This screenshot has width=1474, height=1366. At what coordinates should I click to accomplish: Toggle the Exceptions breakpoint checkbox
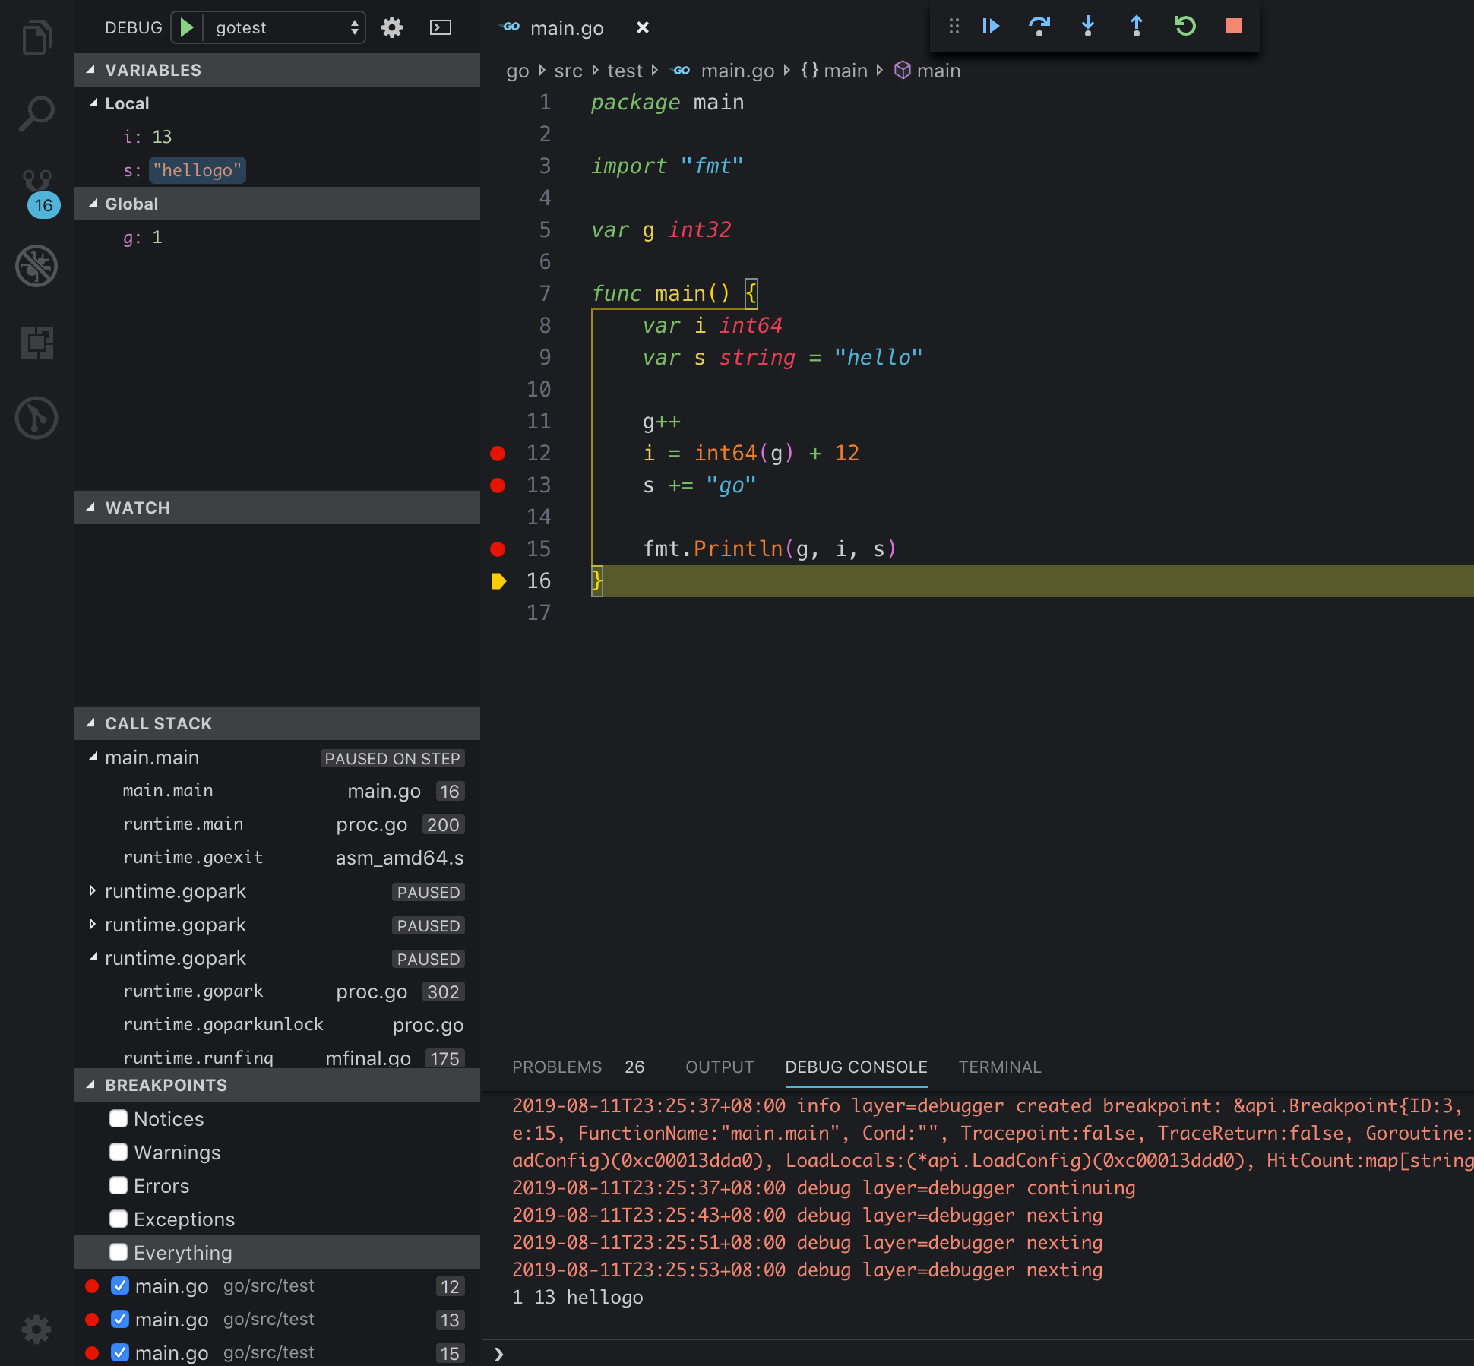click(119, 1219)
